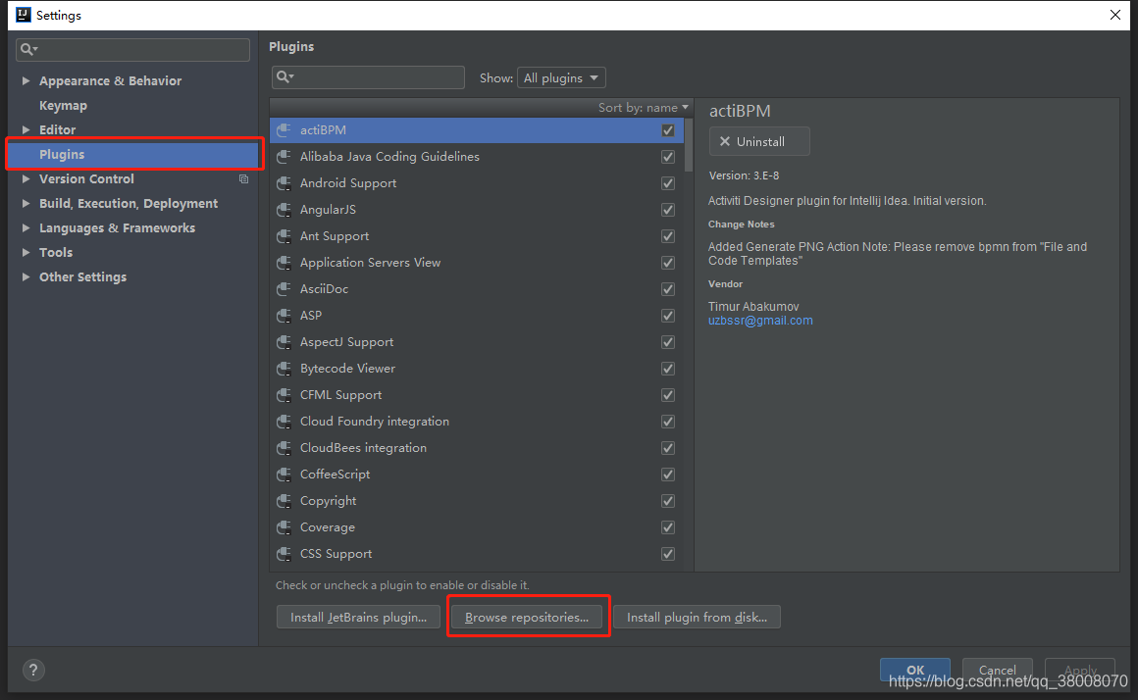Screen dimensions: 1138x700
Task: Click Uninstall for actiBPM
Action: coord(759,141)
